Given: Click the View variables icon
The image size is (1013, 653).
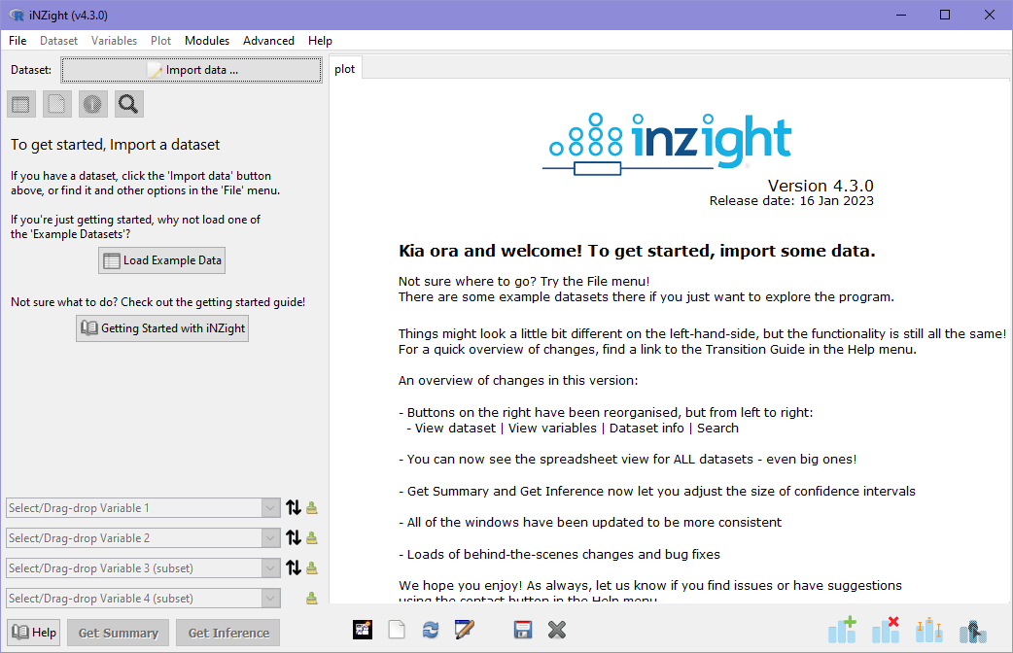Looking at the screenshot, I should point(56,104).
